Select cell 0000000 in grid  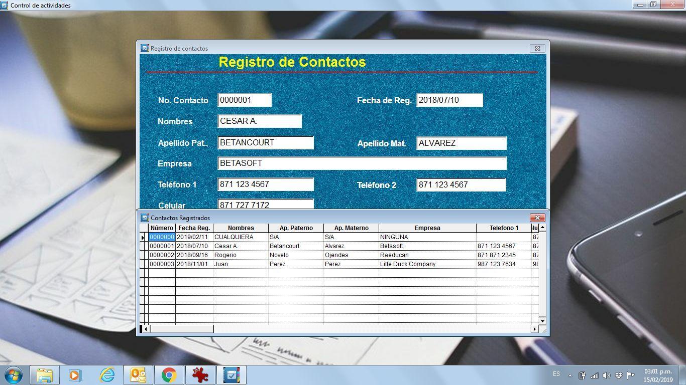162,237
